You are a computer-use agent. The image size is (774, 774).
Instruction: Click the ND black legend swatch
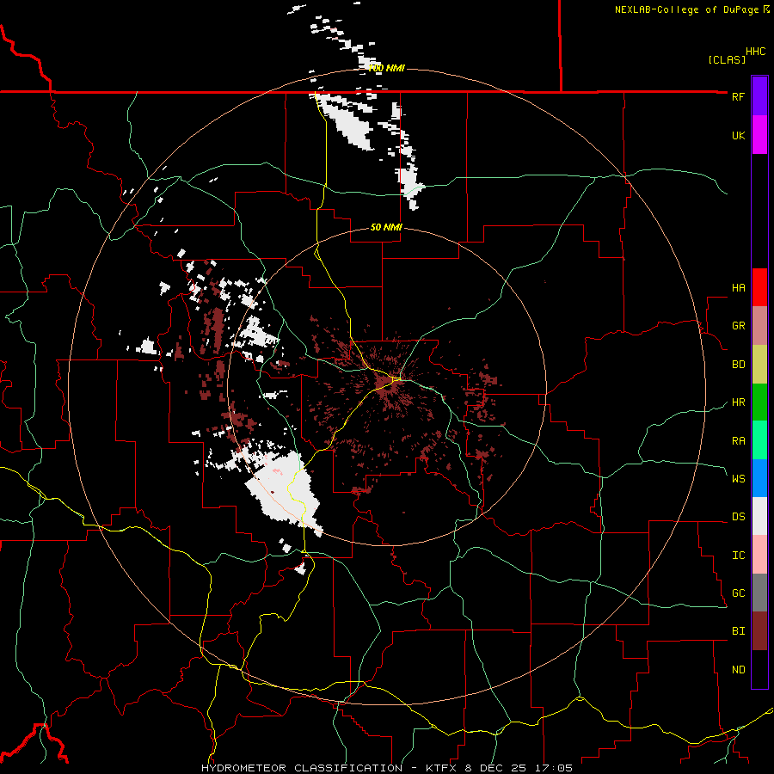(x=759, y=669)
